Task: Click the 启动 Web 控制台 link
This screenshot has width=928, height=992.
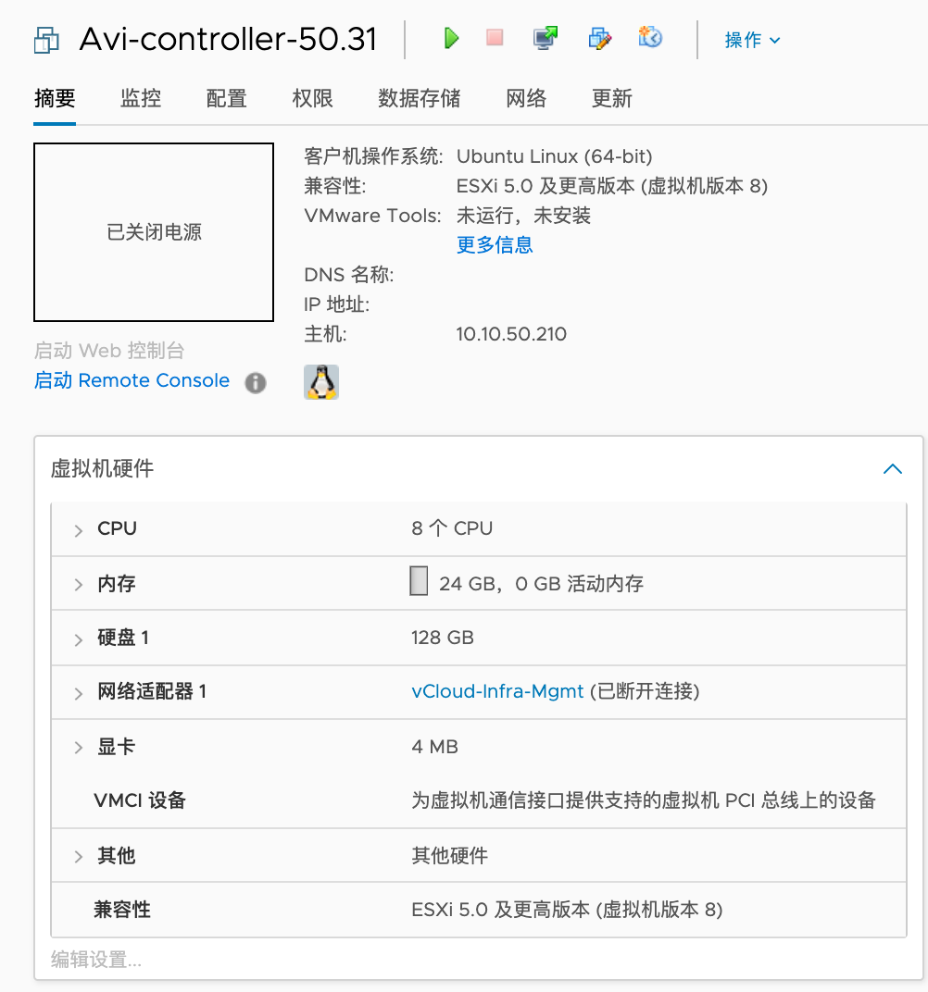Action: [109, 351]
